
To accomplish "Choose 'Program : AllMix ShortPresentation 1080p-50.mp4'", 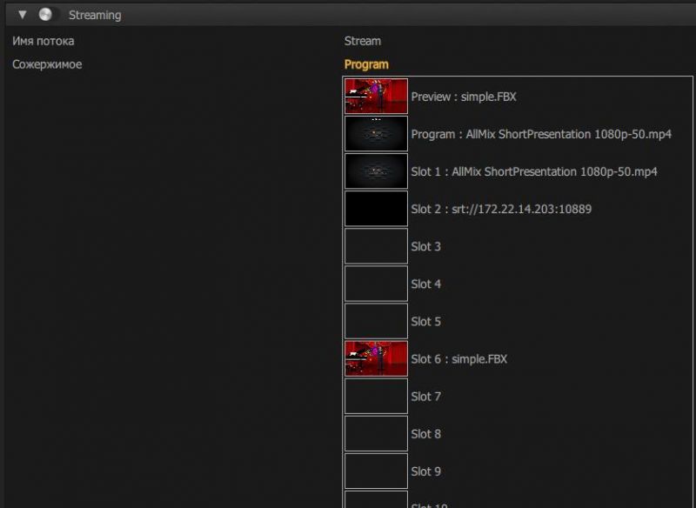I will pyautogui.click(x=541, y=135).
